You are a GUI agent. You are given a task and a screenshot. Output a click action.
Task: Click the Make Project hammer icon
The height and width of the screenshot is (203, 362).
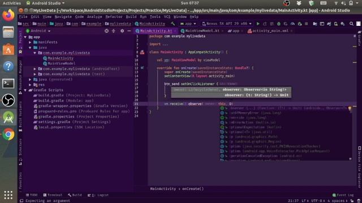tap(173, 24)
